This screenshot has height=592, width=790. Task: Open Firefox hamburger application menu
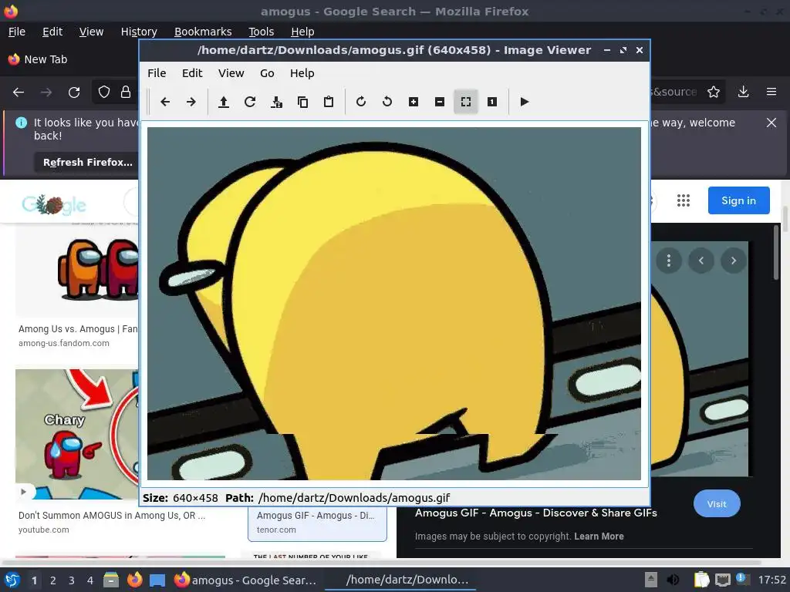tap(771, 92)
